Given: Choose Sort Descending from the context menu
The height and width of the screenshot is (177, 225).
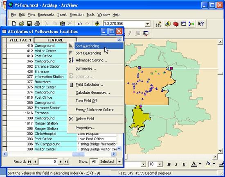Looking at the screenshot, I should click(x=88, y=53).
